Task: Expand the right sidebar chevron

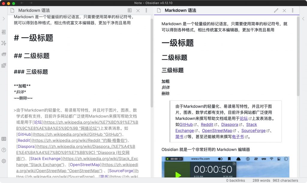Action: click(303, 19)
